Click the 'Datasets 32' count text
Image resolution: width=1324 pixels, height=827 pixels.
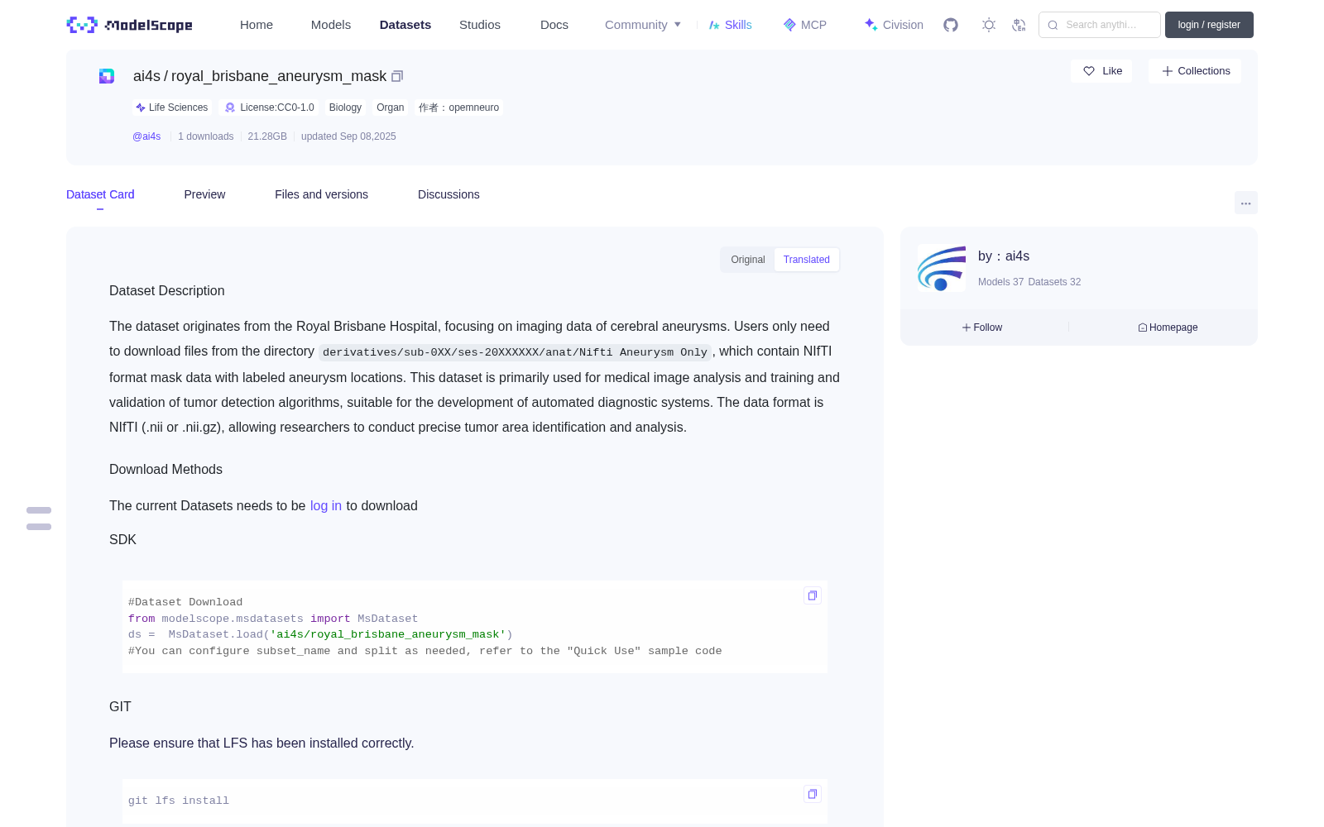tap(1054, 282)
